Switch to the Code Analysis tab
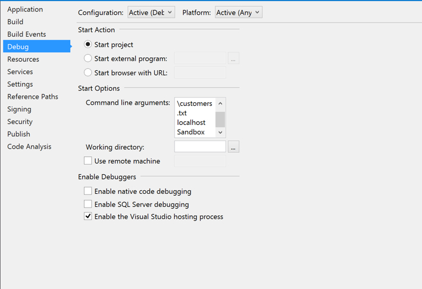The width and height of the screenshot is (422, 289). click(x=29, y=147)
